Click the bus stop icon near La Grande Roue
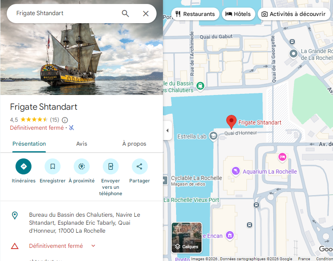The height and width of the screenshot is (261, 333). coord(292,42)
